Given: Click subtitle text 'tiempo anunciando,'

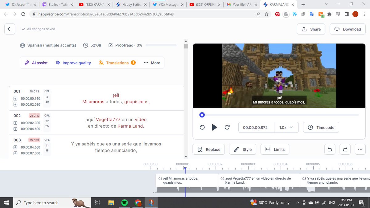Looking at the screenshot, I should click(x=116, y=150).
